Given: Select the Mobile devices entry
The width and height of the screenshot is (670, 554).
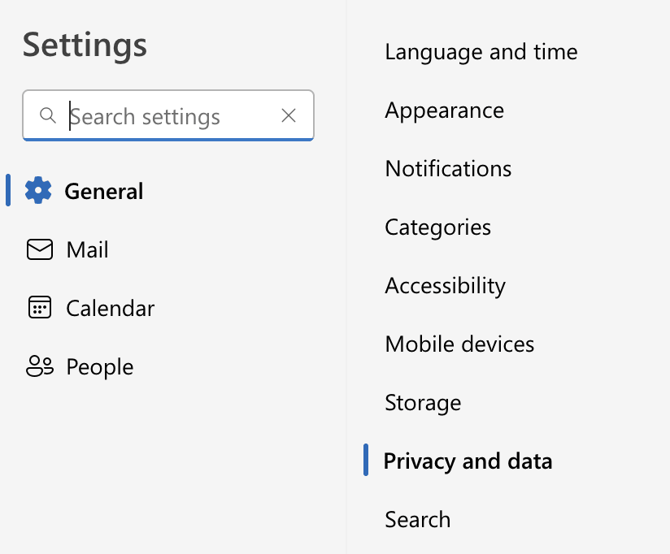Looking at the screenshot, I should coord(459,344).
